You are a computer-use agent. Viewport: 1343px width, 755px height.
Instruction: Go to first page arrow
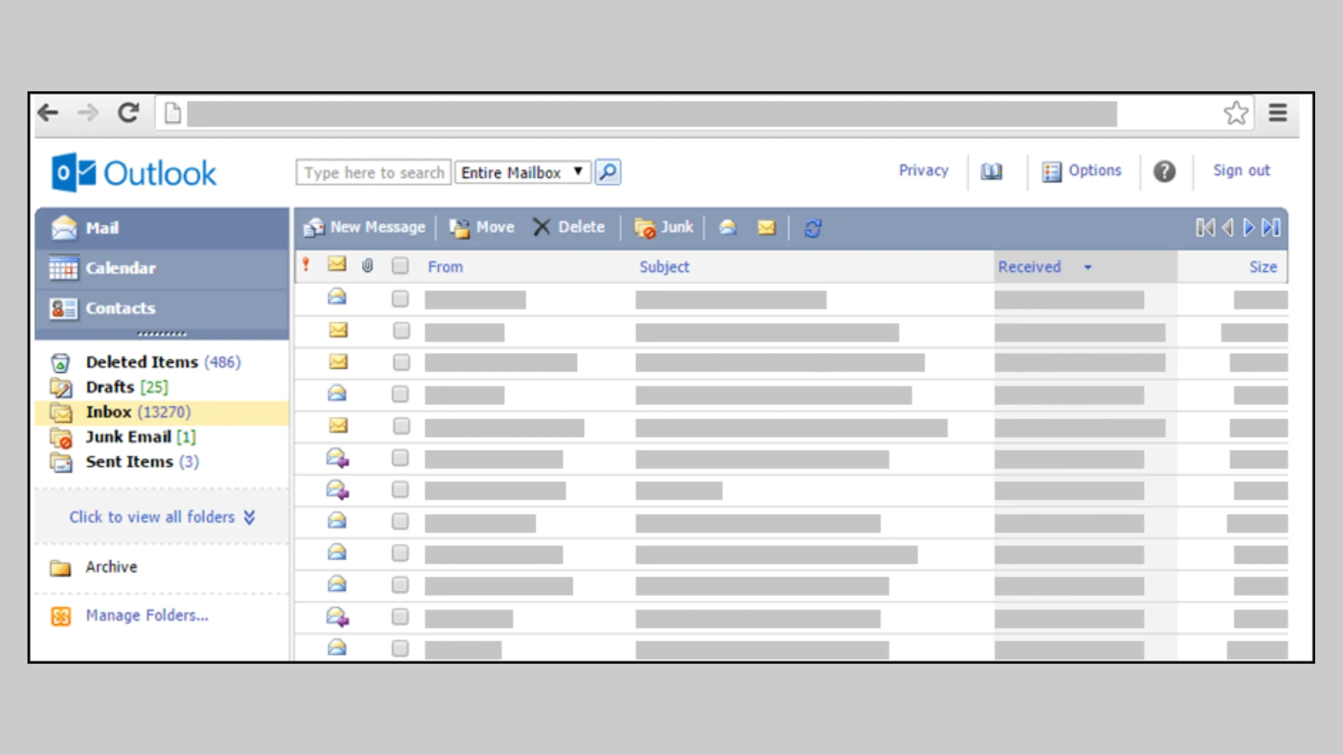pyautogui.click(x=1205, y=228)
